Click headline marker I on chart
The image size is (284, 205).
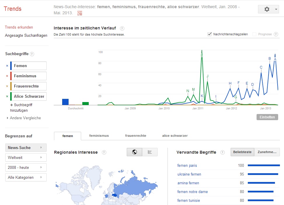tap(216, 97)
